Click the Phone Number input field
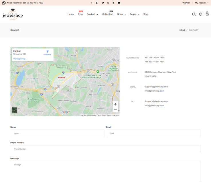The height and width of the screenshot is (182, 211). 105,149
